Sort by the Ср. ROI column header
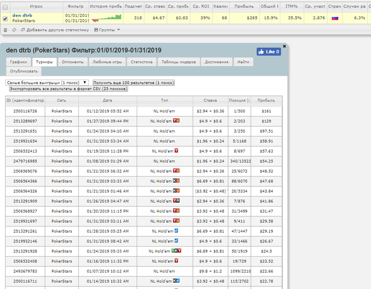This screenshot has width=371, height=289. pyautogui.click(x=201, y=6)
